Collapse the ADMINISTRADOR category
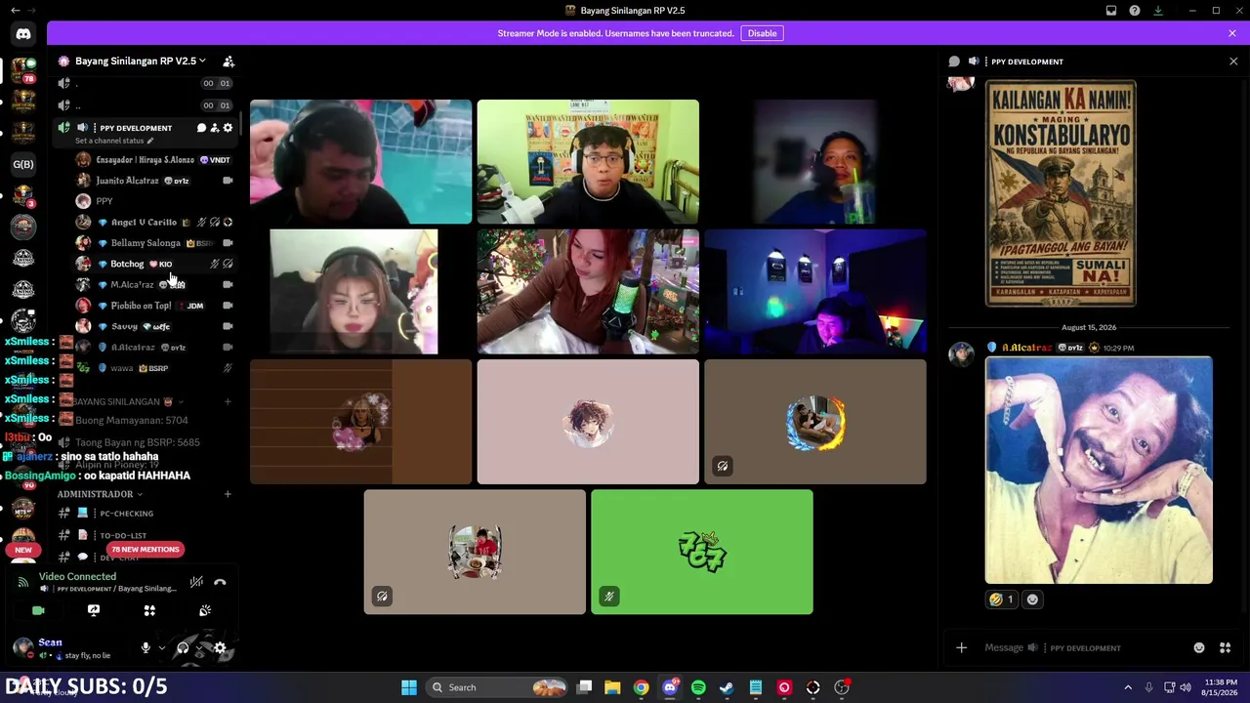Screen dimensions: 1250x703 [x=100, y=494]
